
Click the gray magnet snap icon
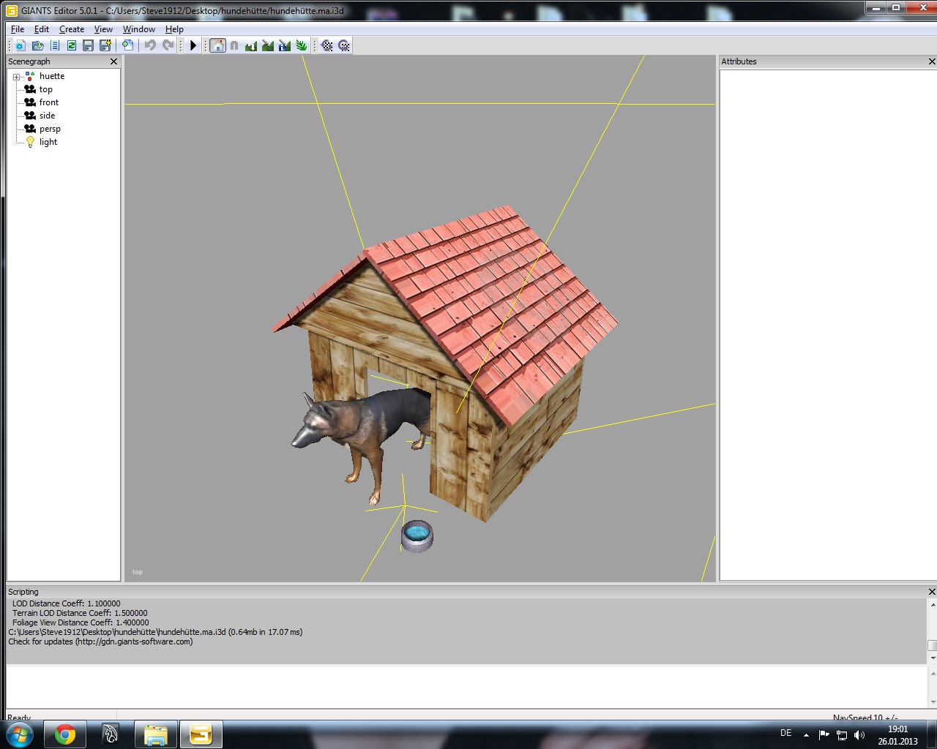pos(234,45)
